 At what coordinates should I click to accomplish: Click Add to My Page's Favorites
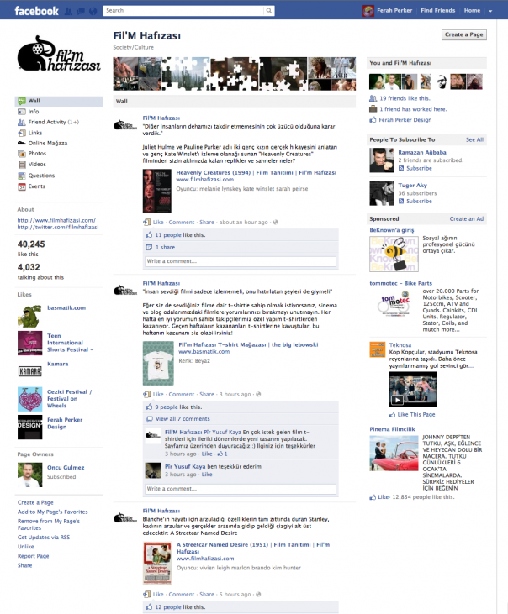[52, 512]
